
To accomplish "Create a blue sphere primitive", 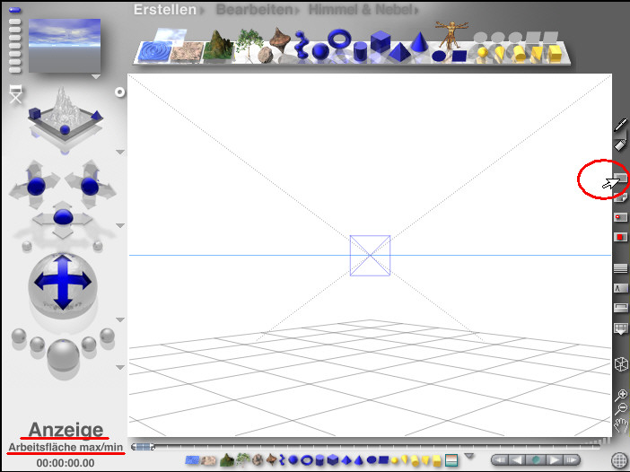I will pyautogui.click(x=320, y=52).
